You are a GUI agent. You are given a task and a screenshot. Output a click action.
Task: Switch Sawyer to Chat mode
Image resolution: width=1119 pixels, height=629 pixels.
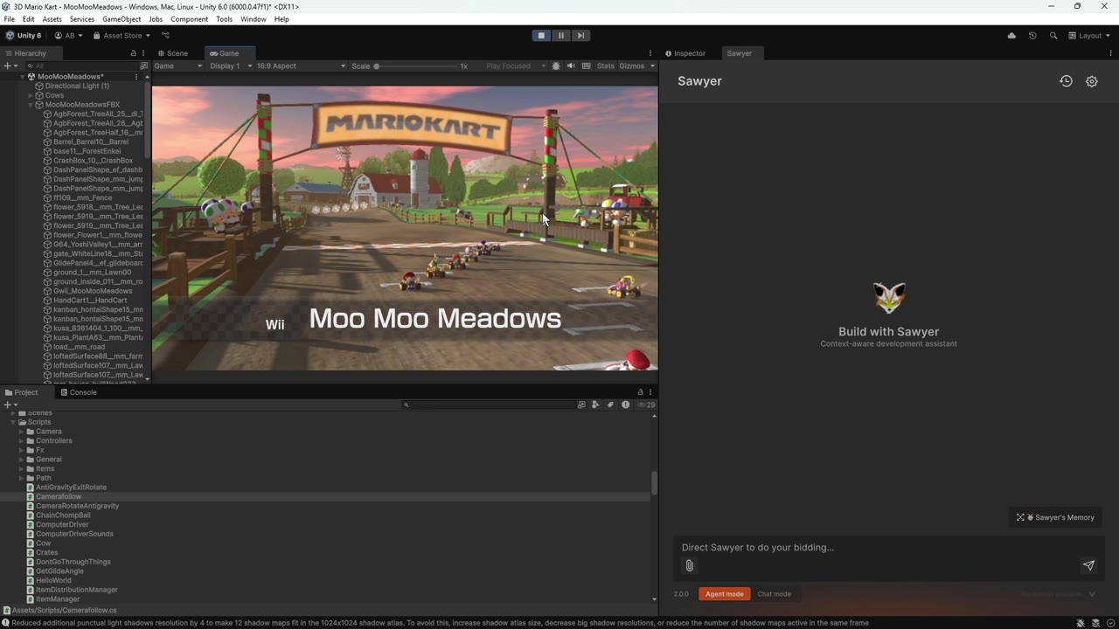(x=774, y=594)
